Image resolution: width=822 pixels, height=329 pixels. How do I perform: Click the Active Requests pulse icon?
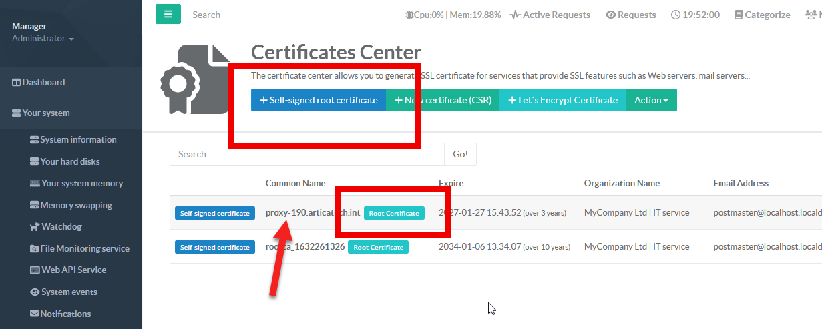[515, 15]
